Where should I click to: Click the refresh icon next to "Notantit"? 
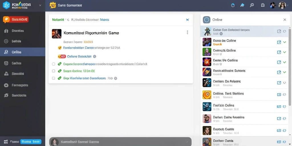68,20
